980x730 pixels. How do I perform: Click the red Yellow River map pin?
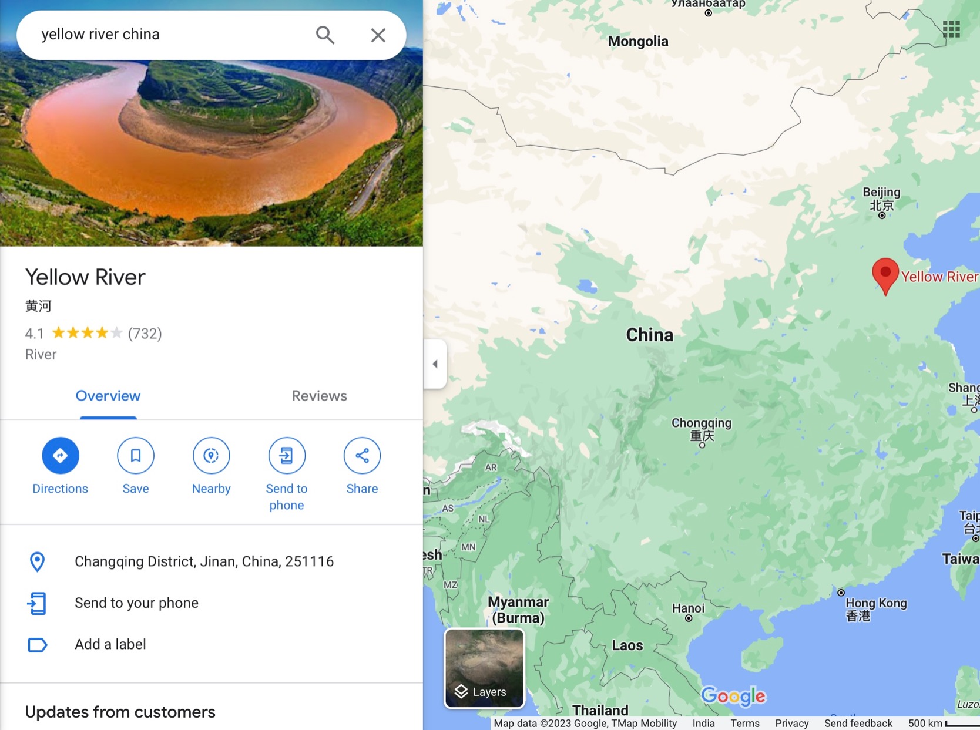click(x=885, y=274)
